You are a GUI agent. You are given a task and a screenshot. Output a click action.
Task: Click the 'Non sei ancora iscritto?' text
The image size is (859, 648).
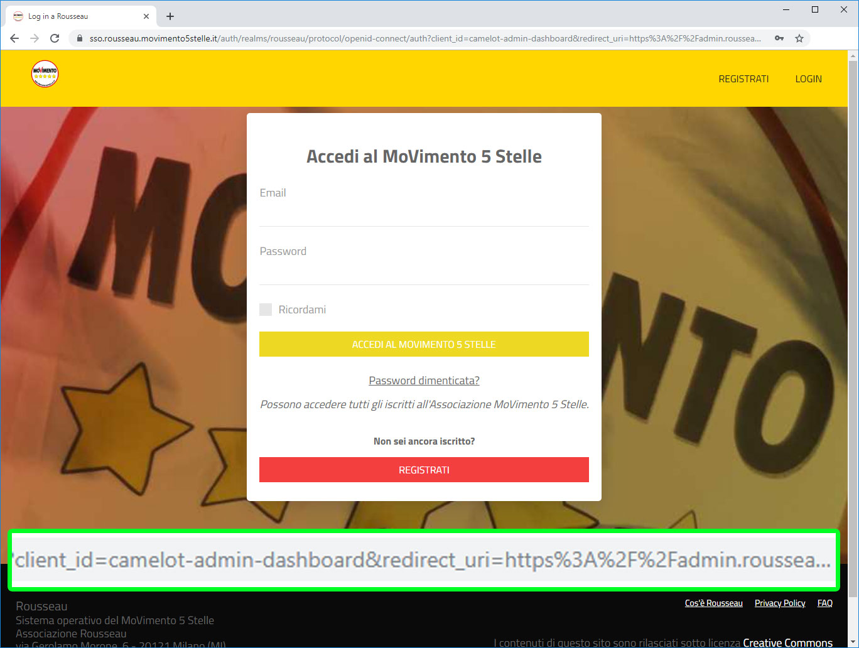(x=424, y=441)
